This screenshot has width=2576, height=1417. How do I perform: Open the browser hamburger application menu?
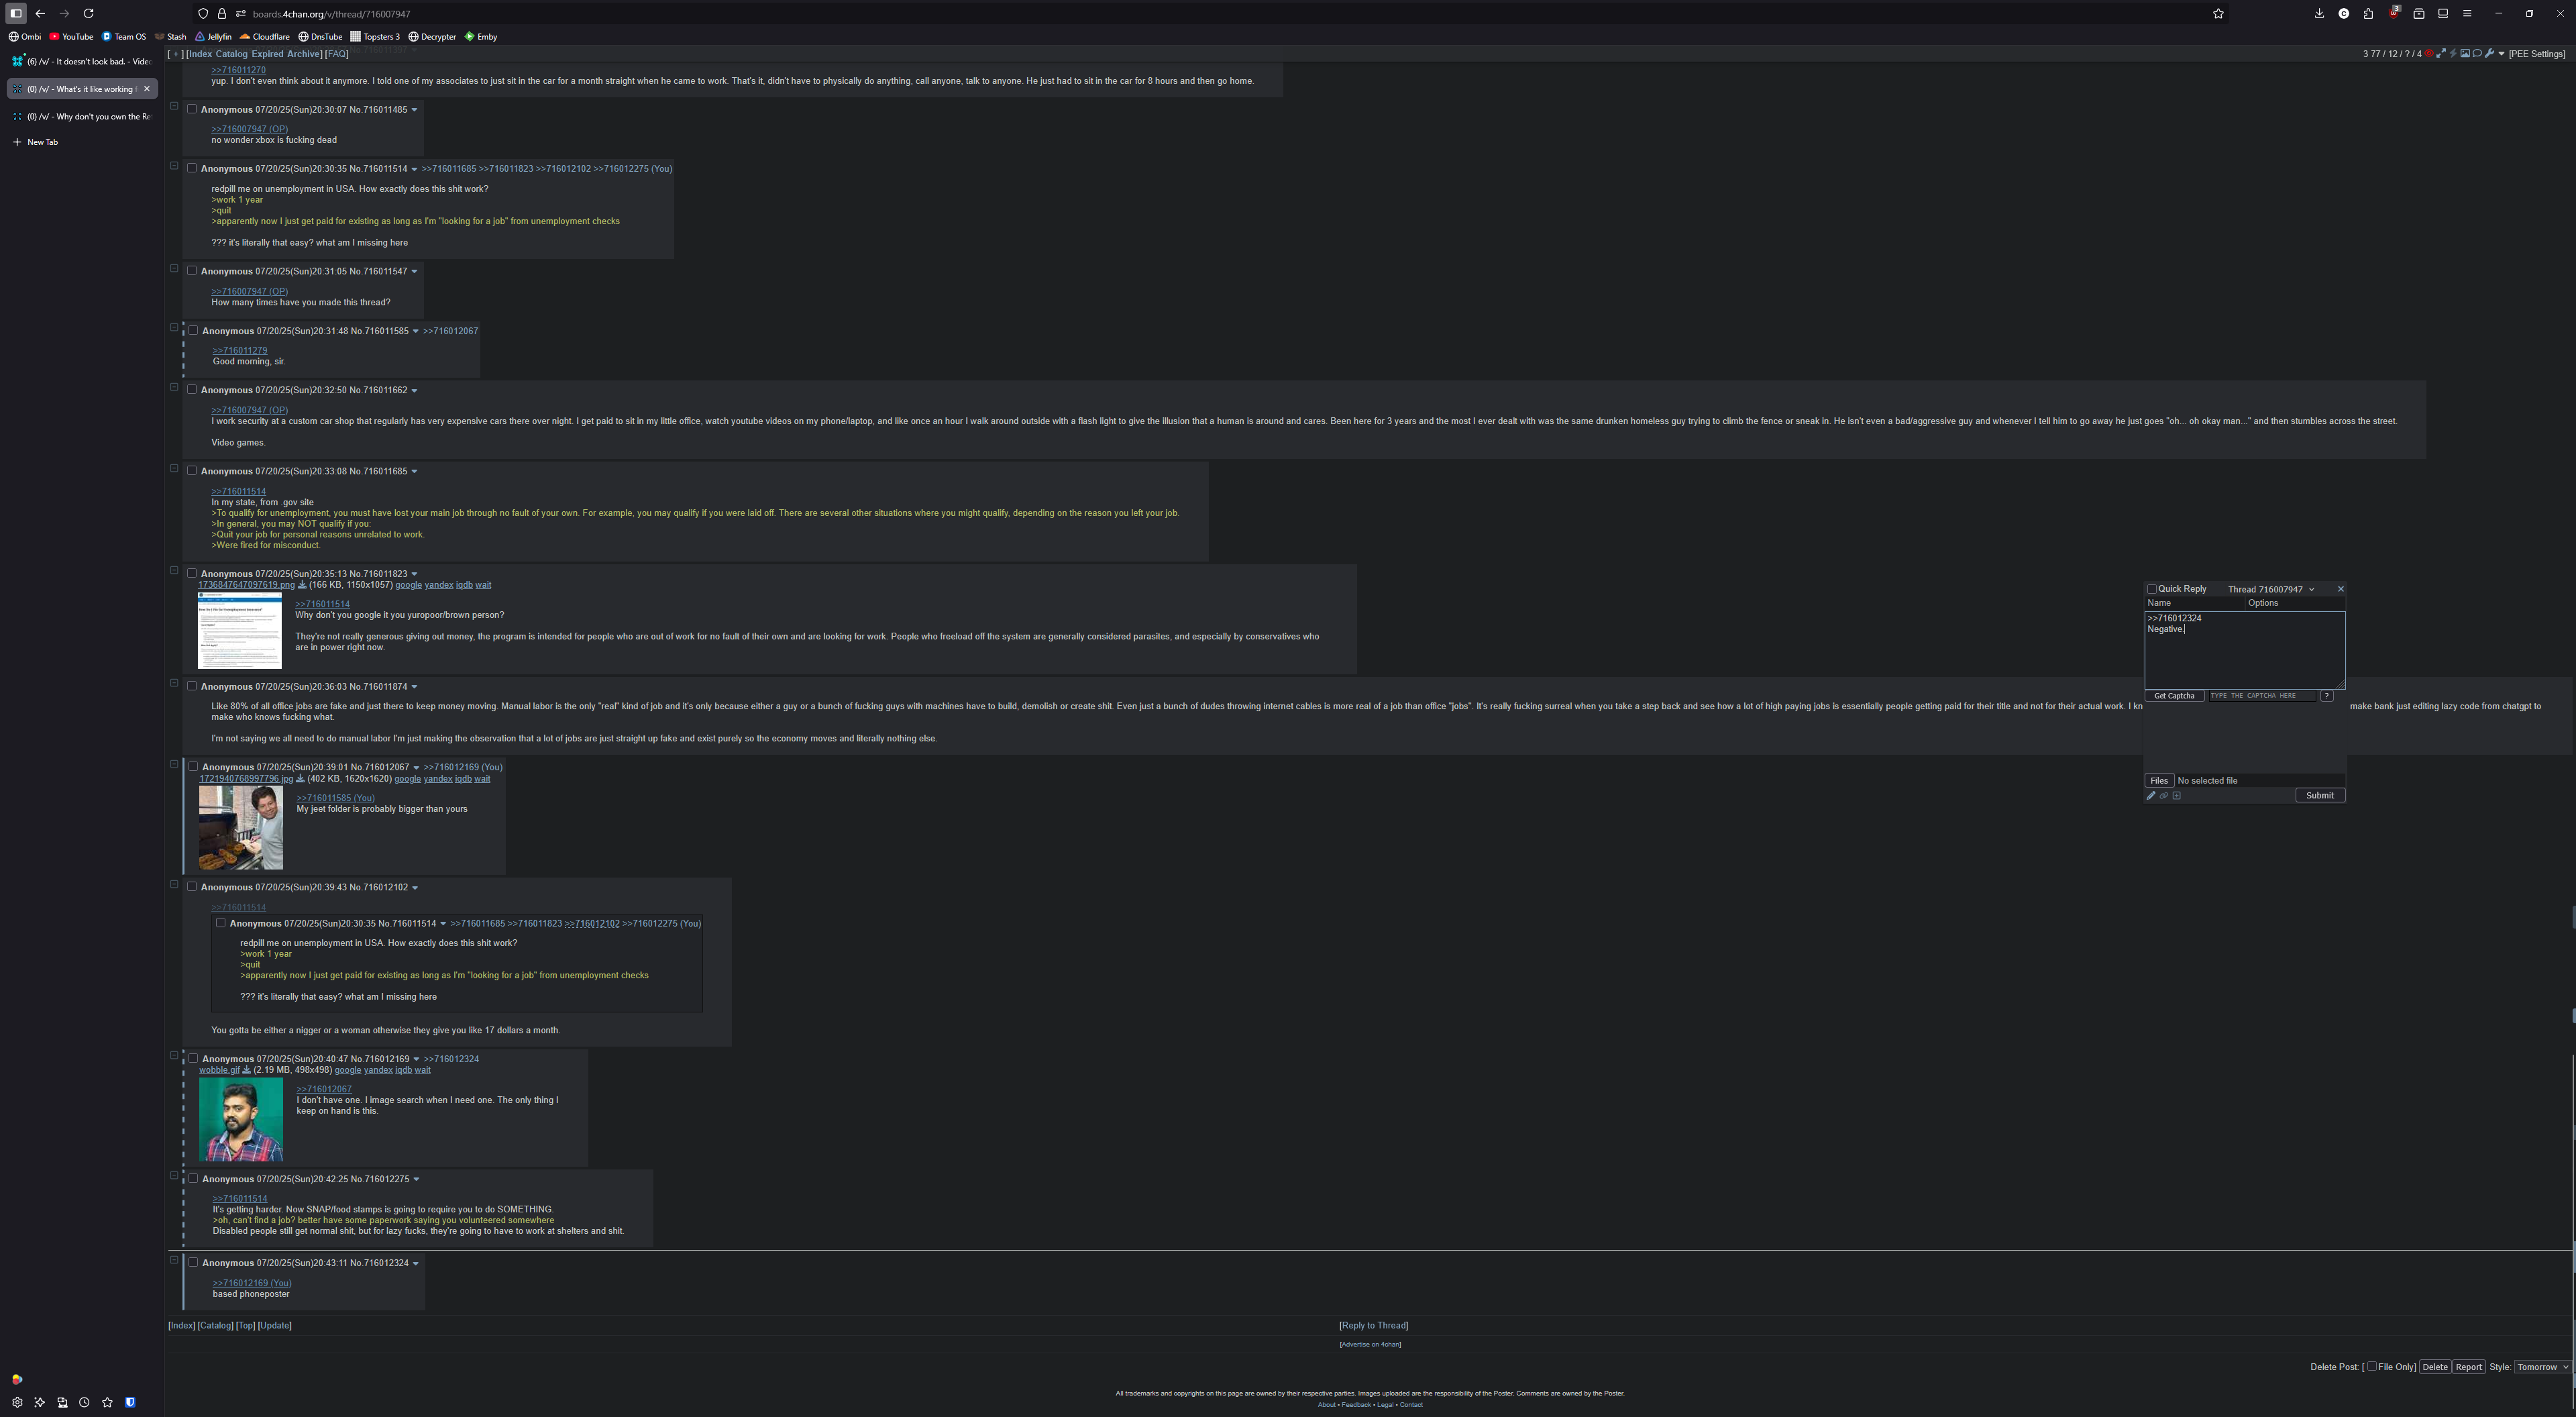click(2467, 13)
